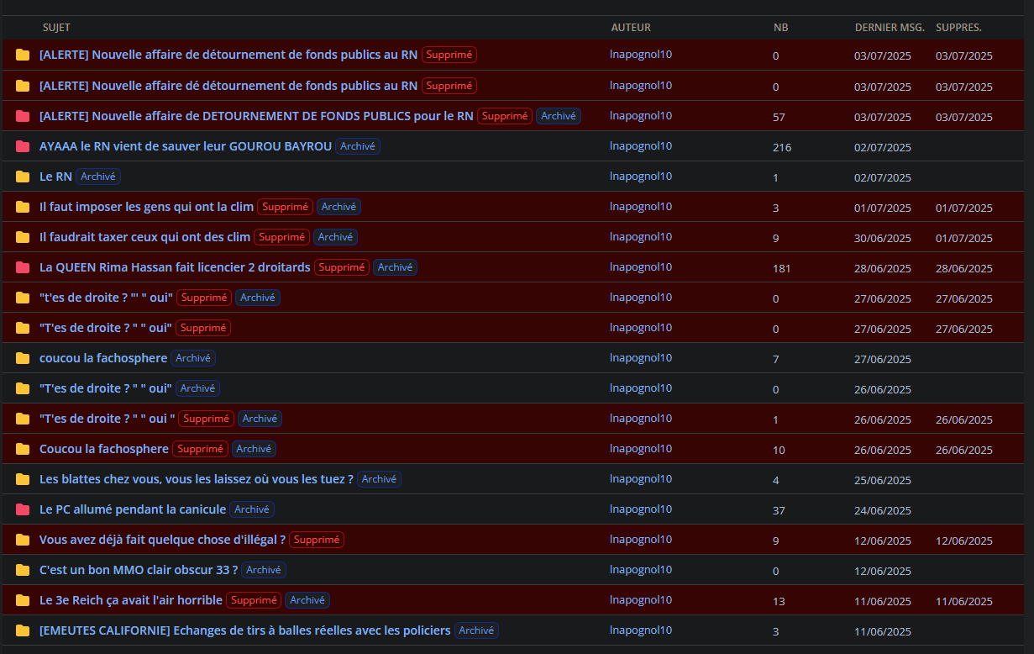Click last message date 02/07/2025 on GOUROU BAYROU row

point(883,148)
